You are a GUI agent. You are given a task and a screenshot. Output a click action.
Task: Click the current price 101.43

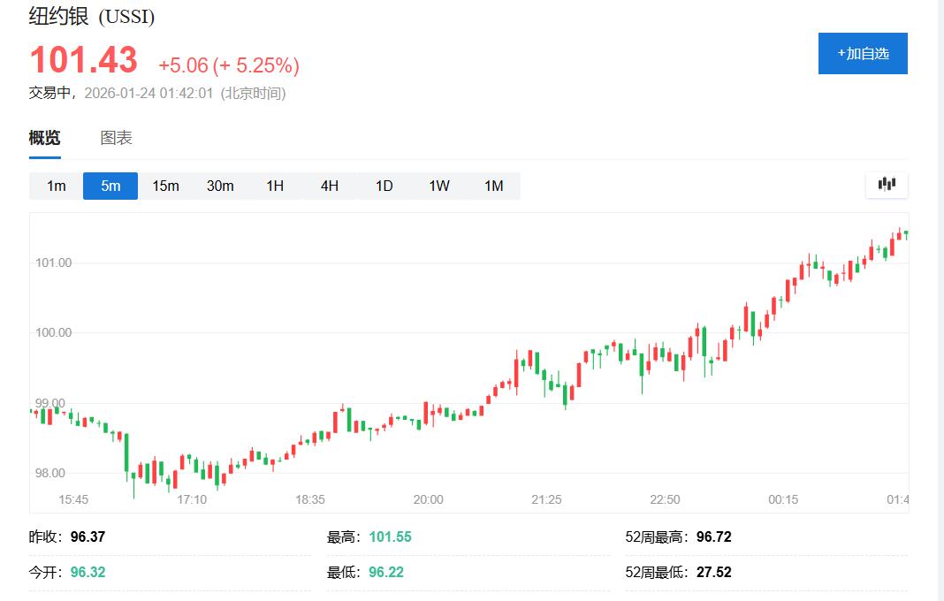point(84,61)
